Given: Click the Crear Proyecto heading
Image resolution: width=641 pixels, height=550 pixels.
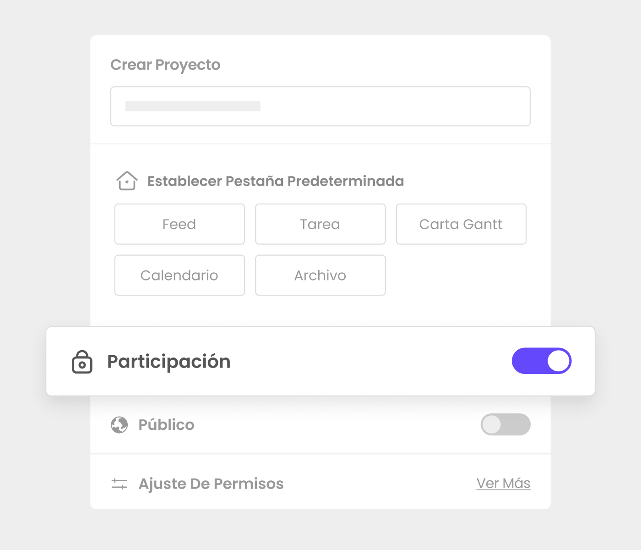Looking at the screenshot, I should (x=165, y=65).
